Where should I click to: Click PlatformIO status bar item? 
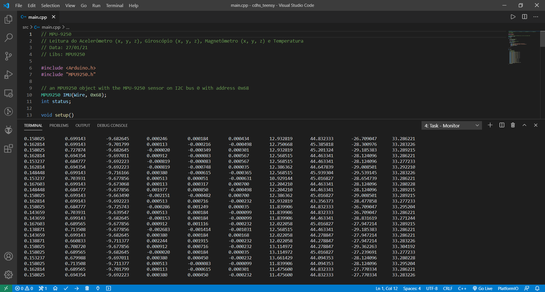click(x=508, y=288)
